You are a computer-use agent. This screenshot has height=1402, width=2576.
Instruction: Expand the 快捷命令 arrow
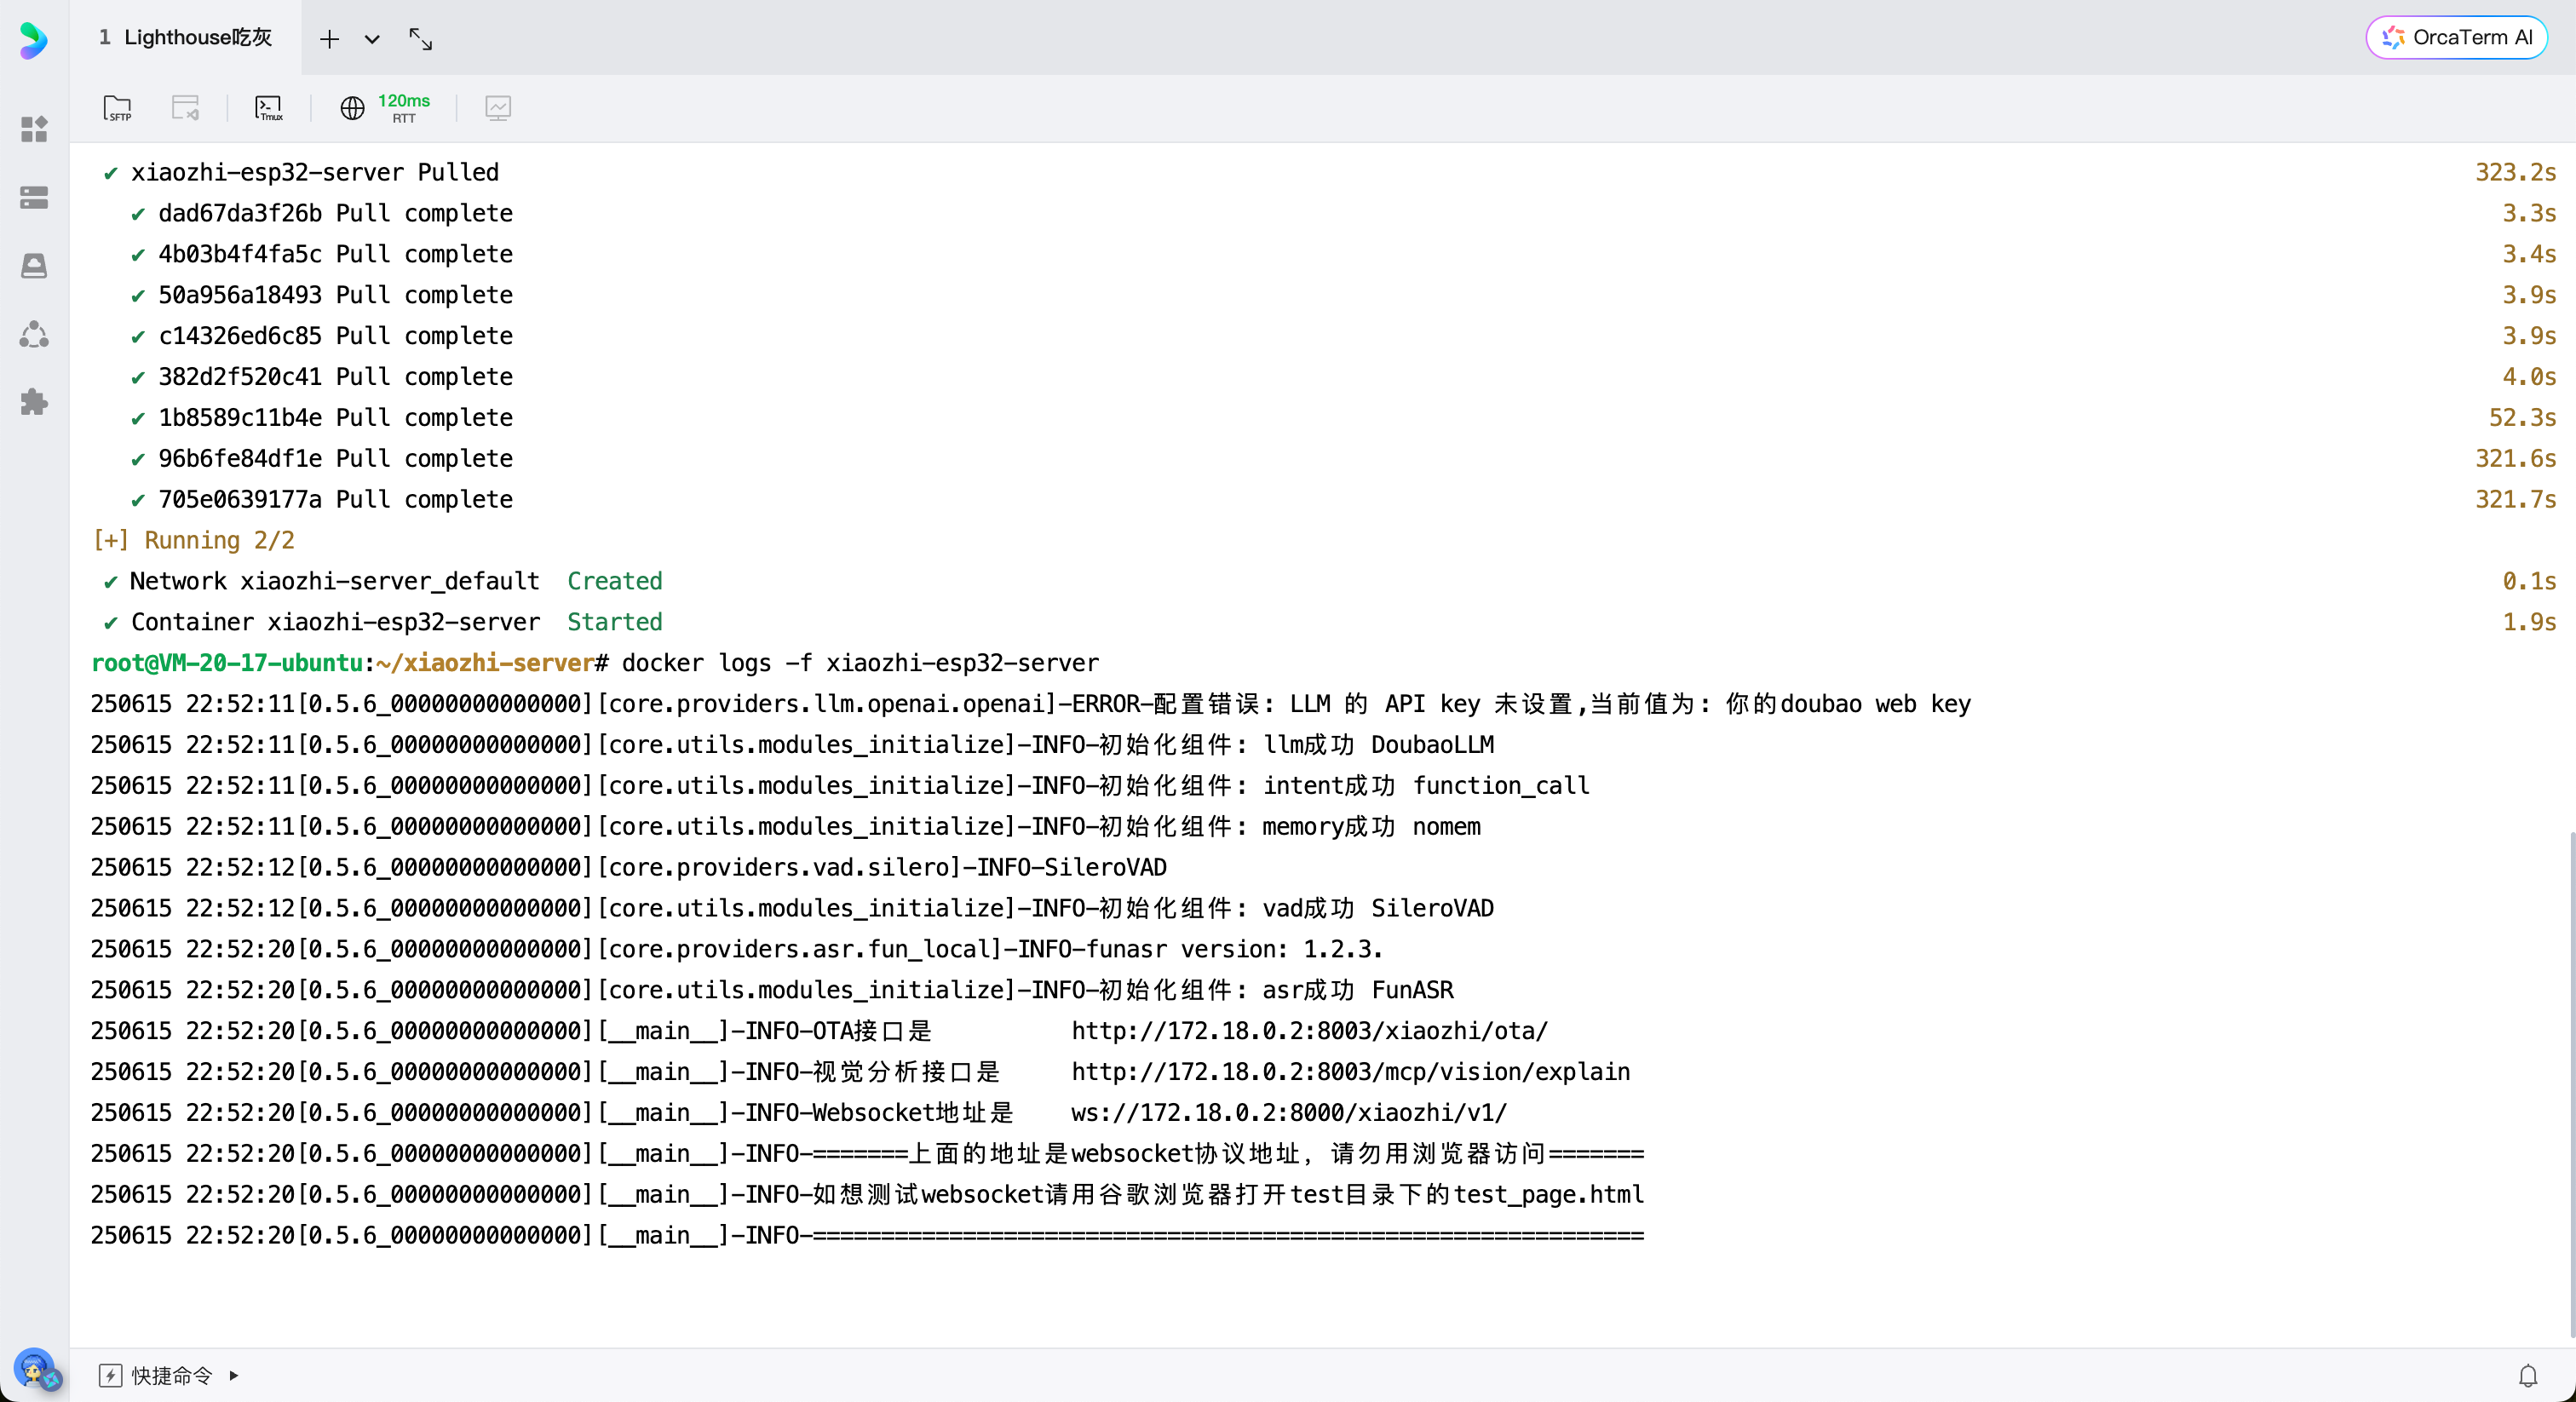[x=234, y=1376]
